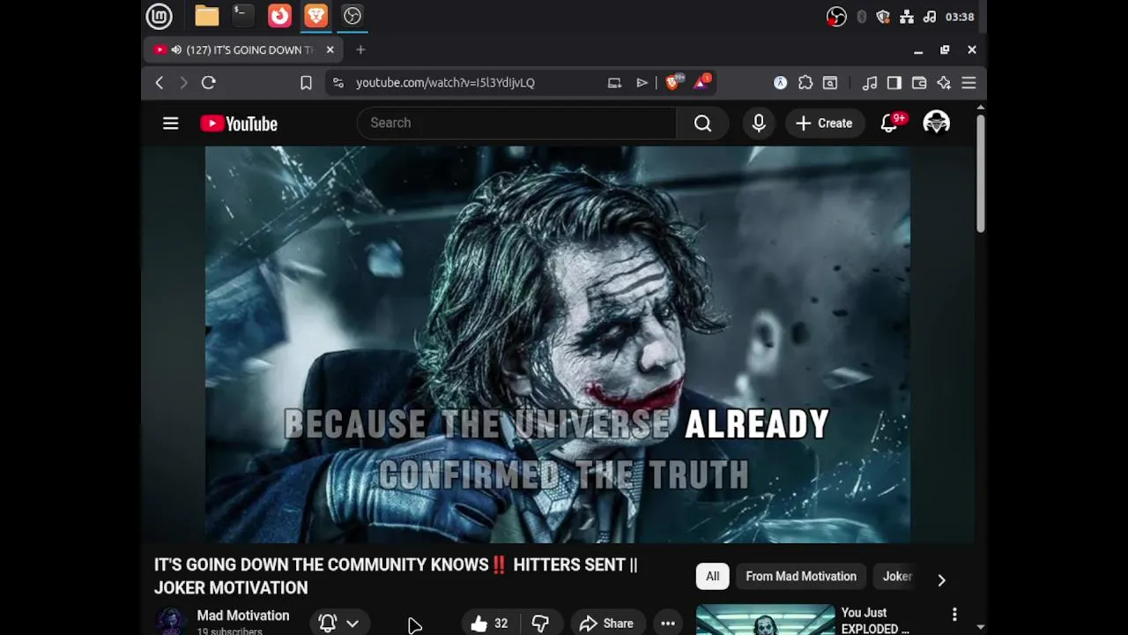The image size is (1128, 635).
Task: Open YouTube guide hamburger menu
Action: (x=171, y=123)
